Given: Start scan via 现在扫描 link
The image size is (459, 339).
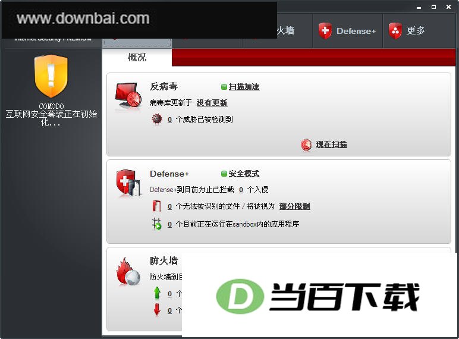Looking at the screenshot, I should [331, 145].
